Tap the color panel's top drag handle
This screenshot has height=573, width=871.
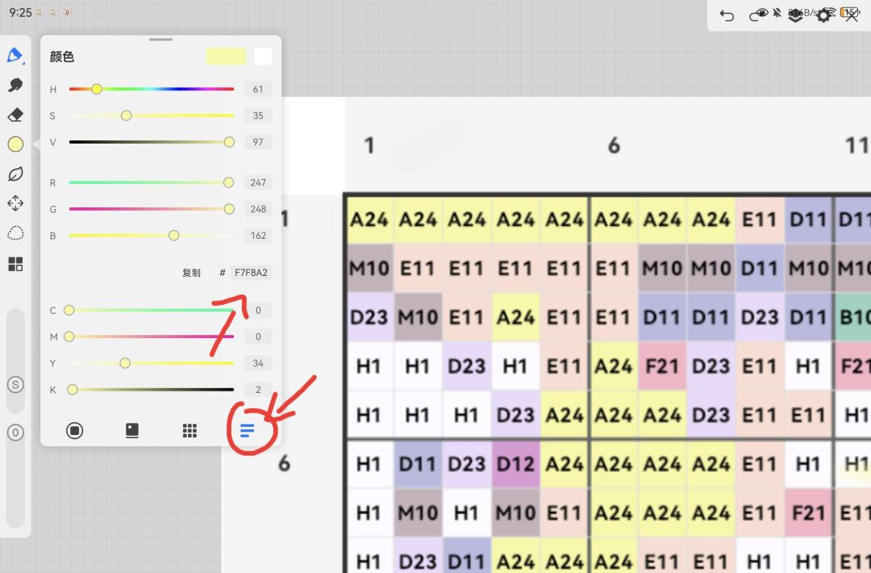pos(161,40)
